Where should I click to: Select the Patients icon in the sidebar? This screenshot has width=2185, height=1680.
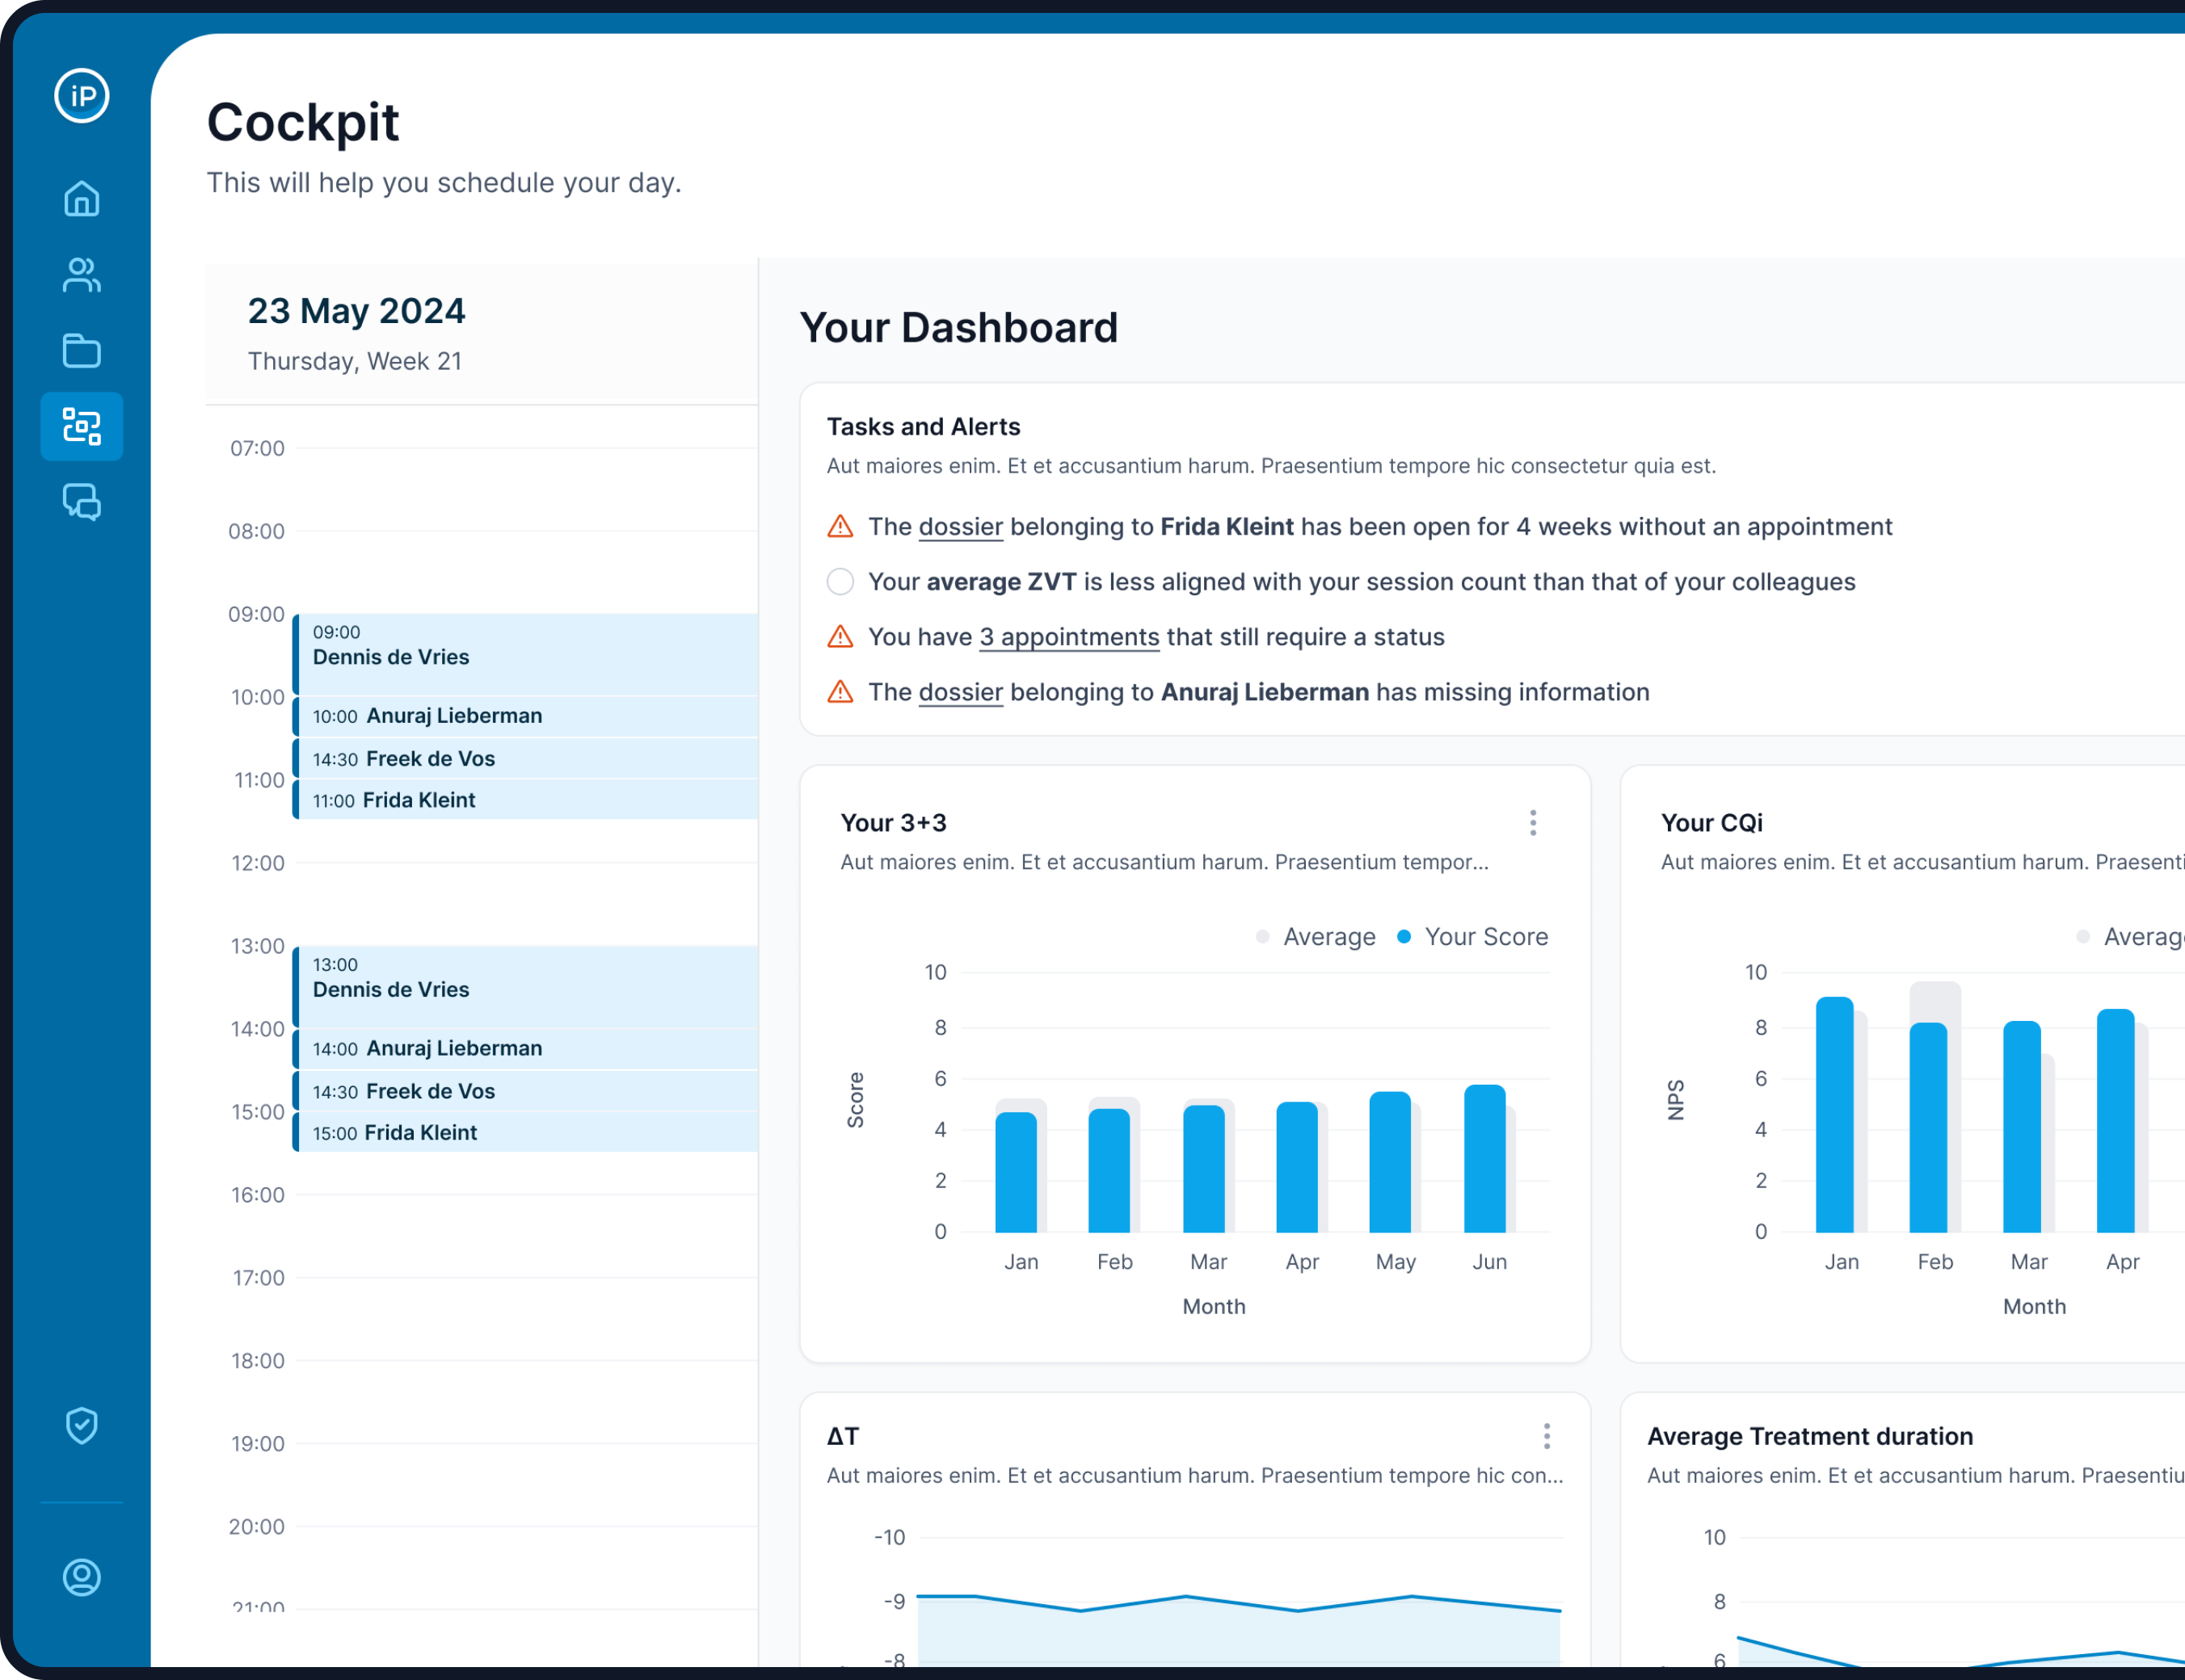click(x=82, y=275)
